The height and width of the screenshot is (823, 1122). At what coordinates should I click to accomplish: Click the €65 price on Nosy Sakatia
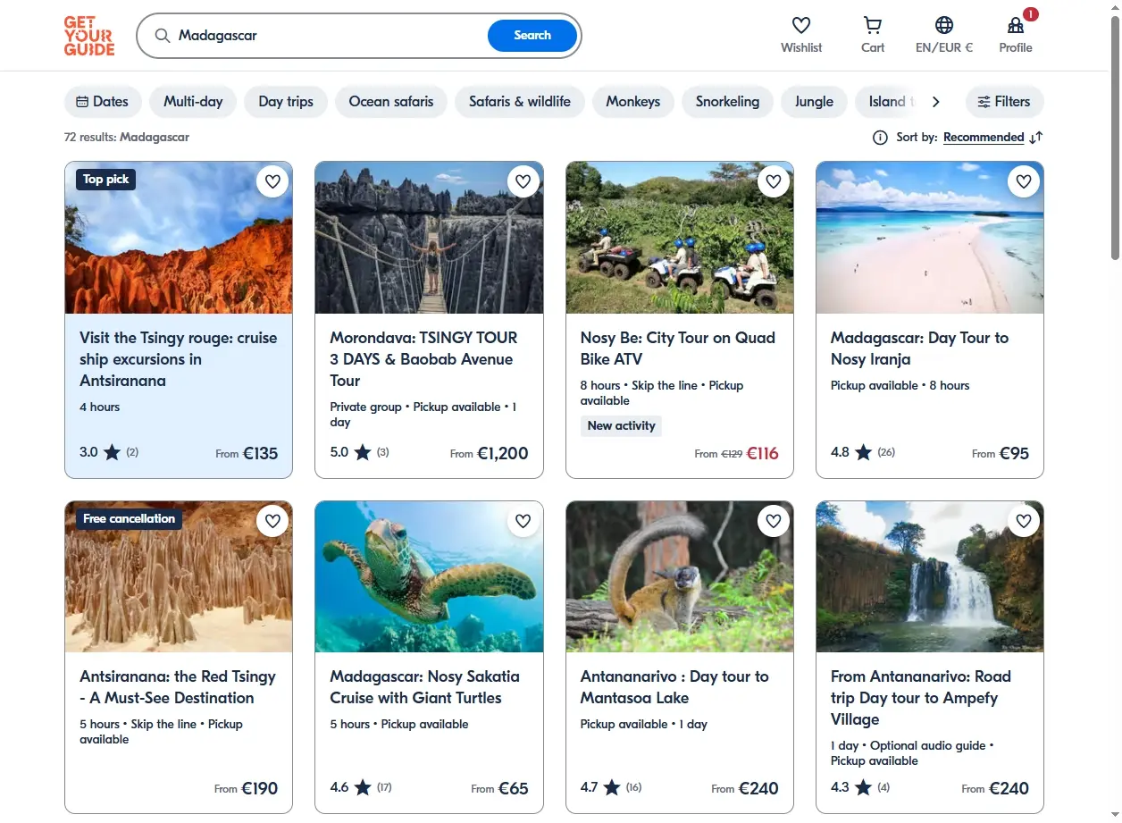coord(514,788)
